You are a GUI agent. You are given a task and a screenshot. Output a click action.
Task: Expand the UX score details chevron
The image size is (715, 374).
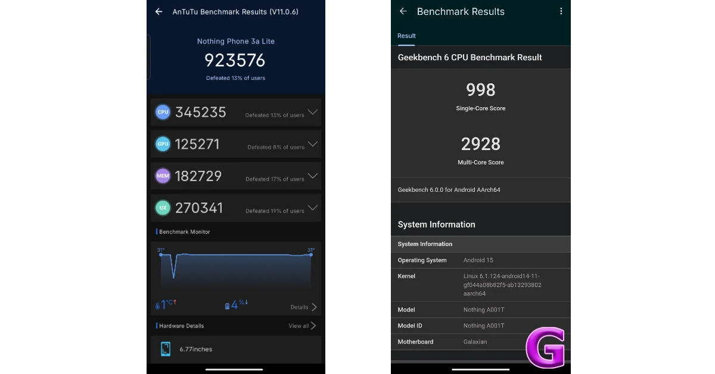pos(312,207)
